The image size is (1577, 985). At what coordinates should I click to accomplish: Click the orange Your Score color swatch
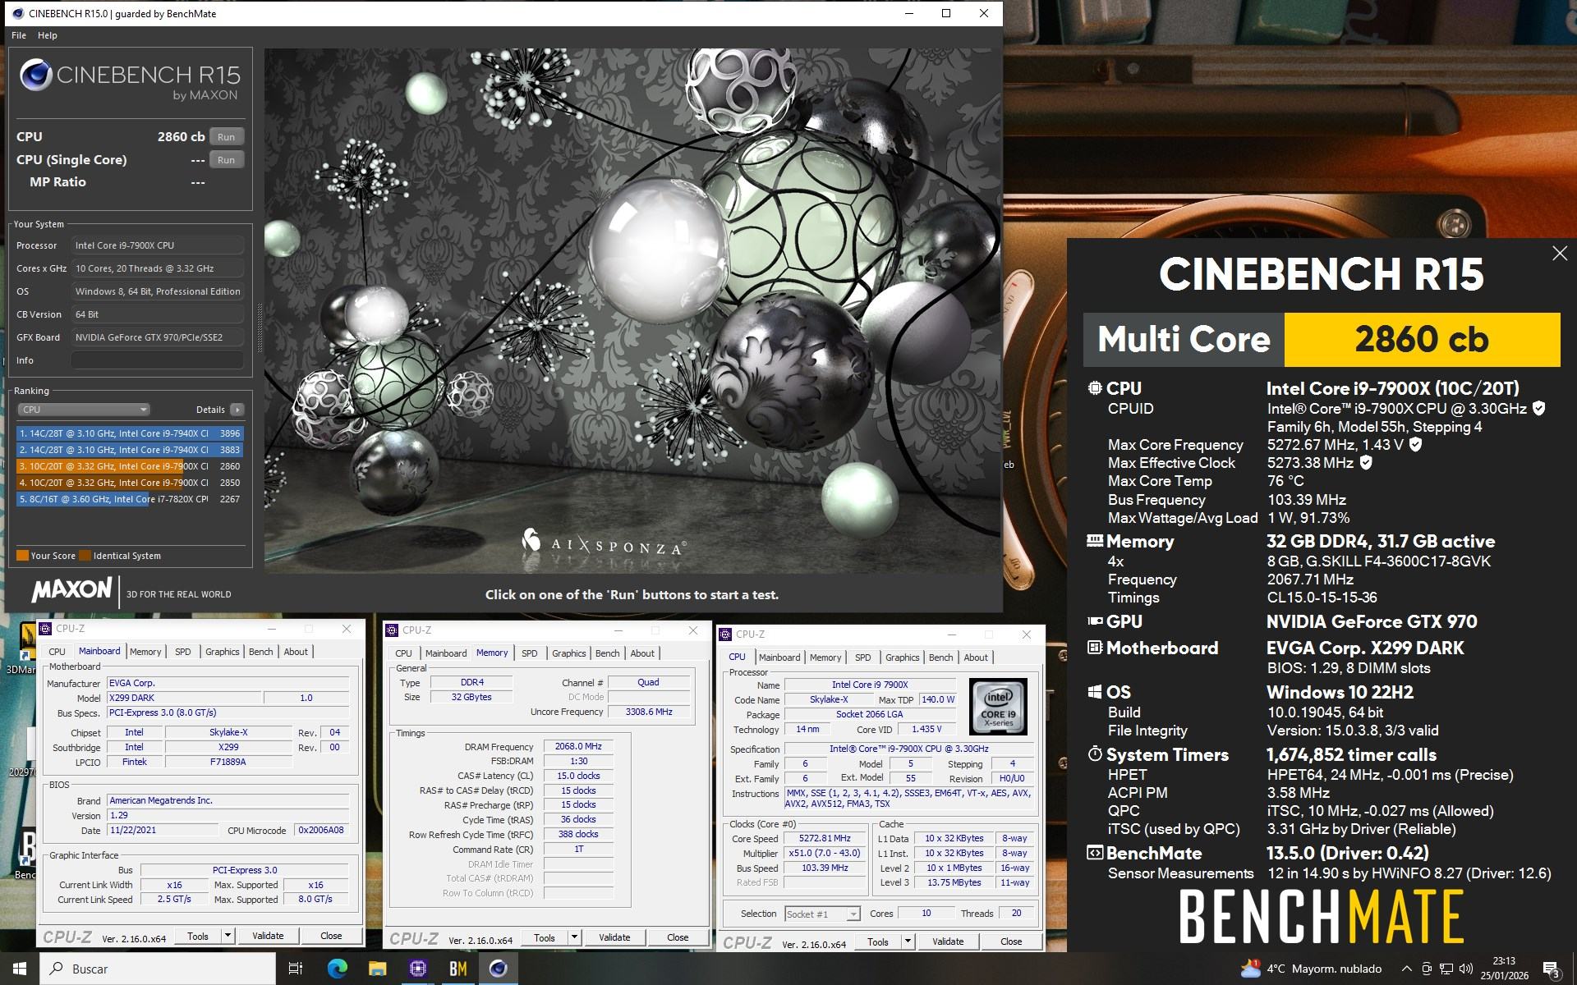21,556
